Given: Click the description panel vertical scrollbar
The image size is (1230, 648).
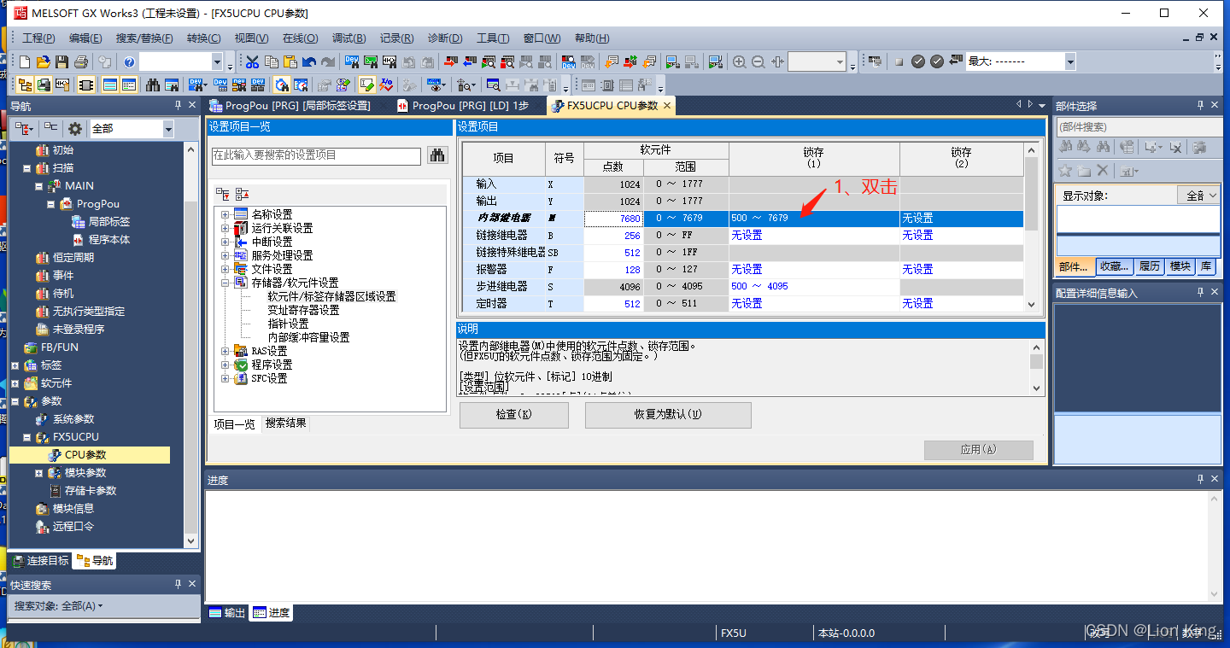Looking at the screenshot, I should tap(1036, 367).
